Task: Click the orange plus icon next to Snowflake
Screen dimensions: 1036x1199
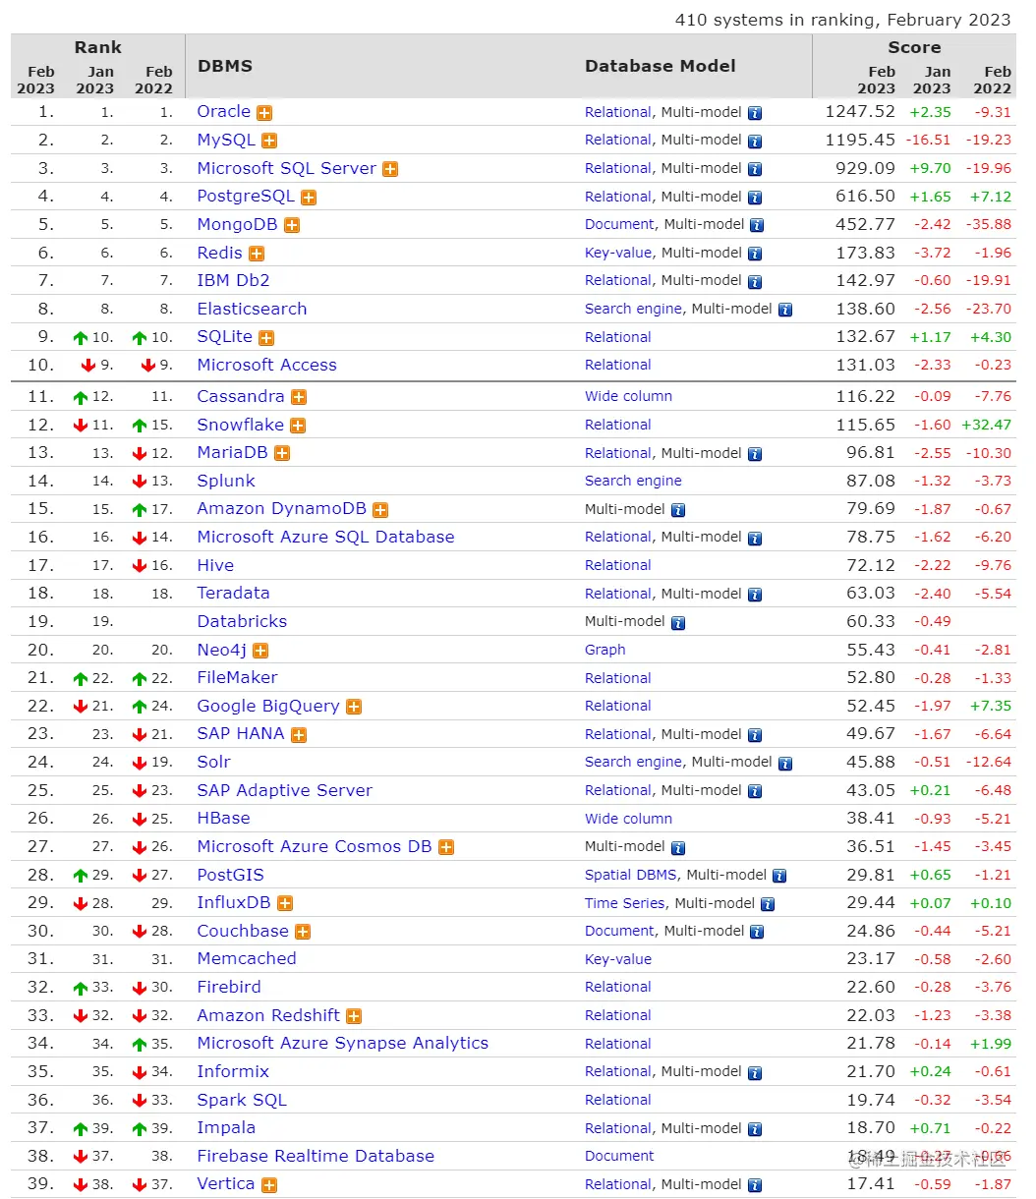Action: pos(298,427)
